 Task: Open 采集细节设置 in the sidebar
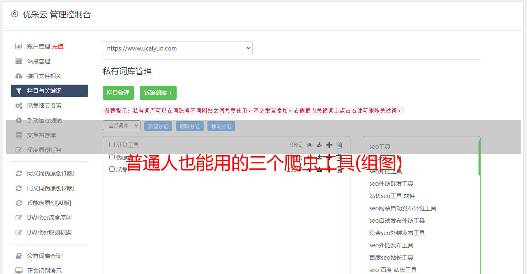[44, 106]
